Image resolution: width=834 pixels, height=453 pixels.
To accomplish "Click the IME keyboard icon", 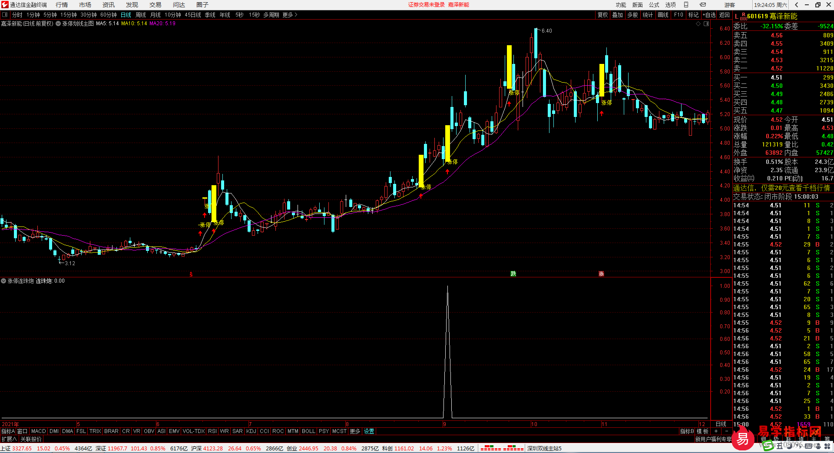I will pos(808,446).
